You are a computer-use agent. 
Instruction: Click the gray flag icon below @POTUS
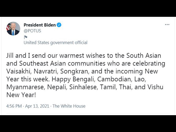tap(26, 37)
